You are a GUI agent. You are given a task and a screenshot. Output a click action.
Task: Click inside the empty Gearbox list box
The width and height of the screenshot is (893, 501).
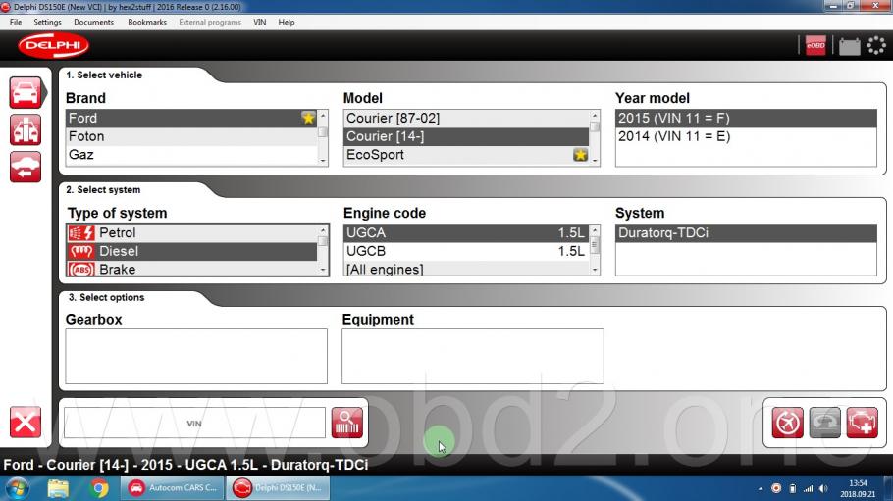click(x=196, y=357)
